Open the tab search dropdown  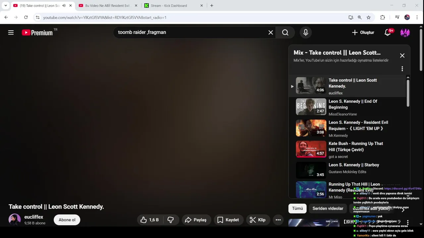[5, 6]
